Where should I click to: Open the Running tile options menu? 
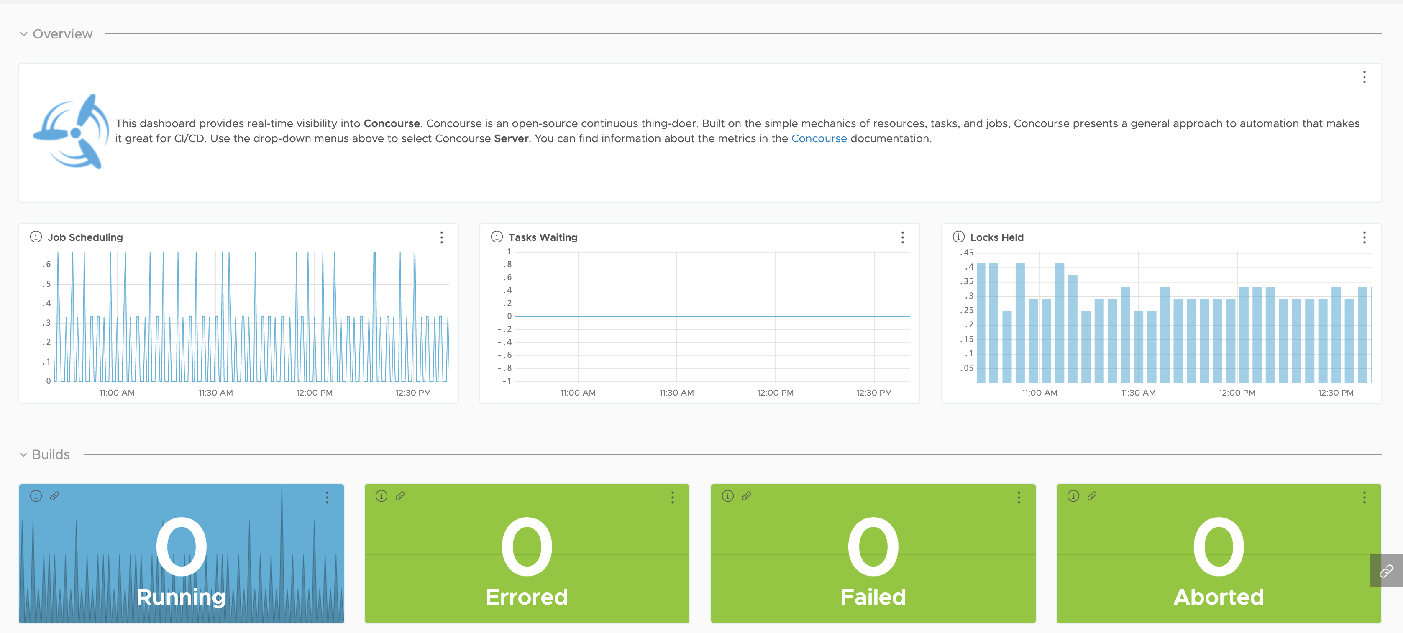click(327, 498)
